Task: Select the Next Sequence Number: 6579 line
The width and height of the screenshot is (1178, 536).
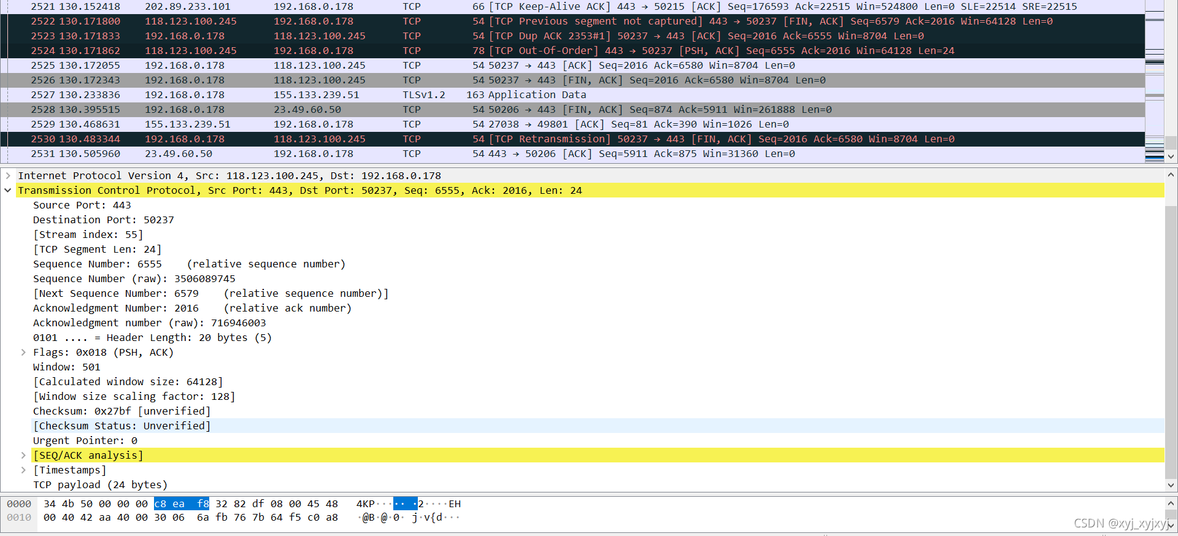Action: (x=210, y=293)
